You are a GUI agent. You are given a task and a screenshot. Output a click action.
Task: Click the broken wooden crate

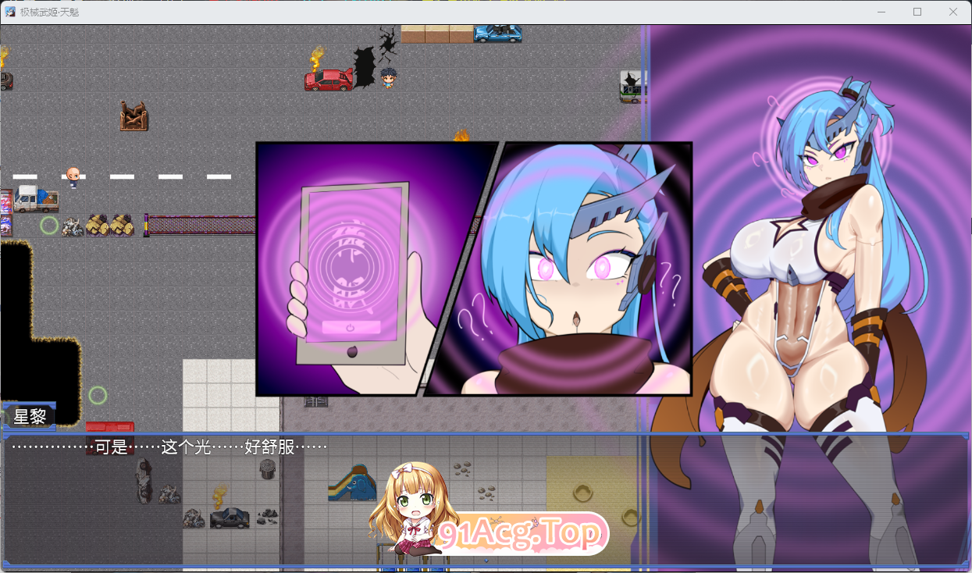pos(134,116)
